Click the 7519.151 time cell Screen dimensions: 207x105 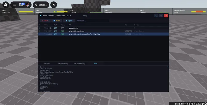coord(48,31)
